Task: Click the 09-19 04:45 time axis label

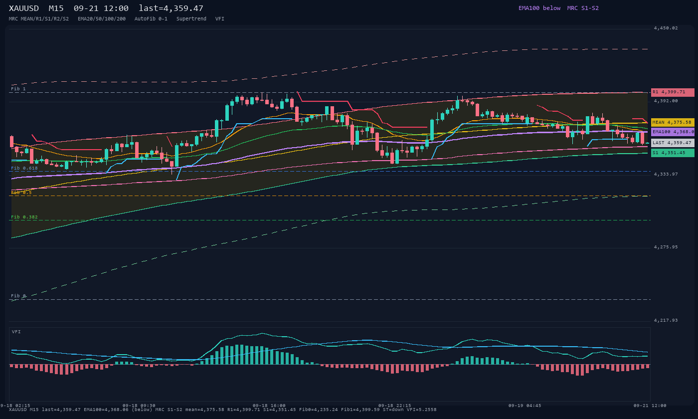Action: [x=524, y=406]
